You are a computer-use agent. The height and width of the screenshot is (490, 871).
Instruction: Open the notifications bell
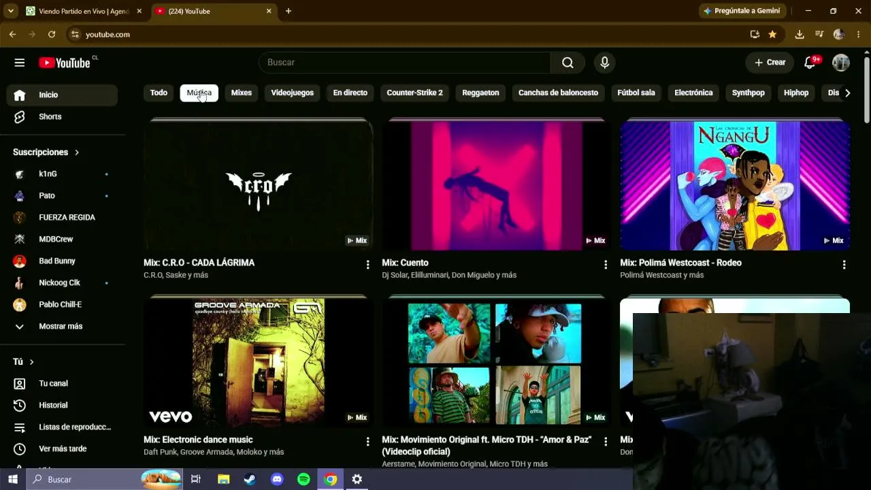(x=810, y=63)
